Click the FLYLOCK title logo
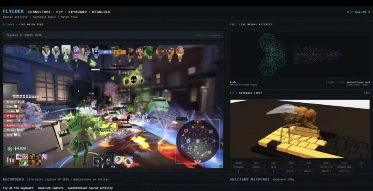This screenshot has width=373, height=191. (x=13, y=12)
